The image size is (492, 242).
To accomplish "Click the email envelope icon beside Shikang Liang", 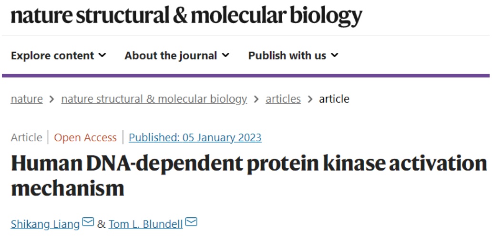I will click(x=88, y=222).
